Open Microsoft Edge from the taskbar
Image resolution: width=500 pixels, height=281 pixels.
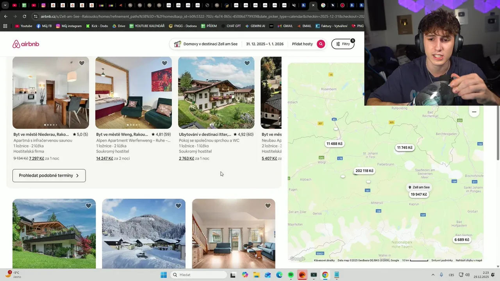pyautogui.click(x=279, y=275)
